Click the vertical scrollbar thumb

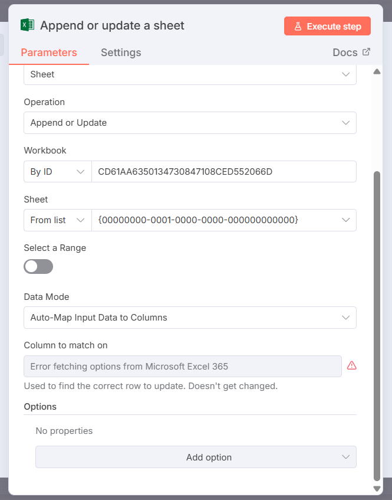(x=377, y=325)
